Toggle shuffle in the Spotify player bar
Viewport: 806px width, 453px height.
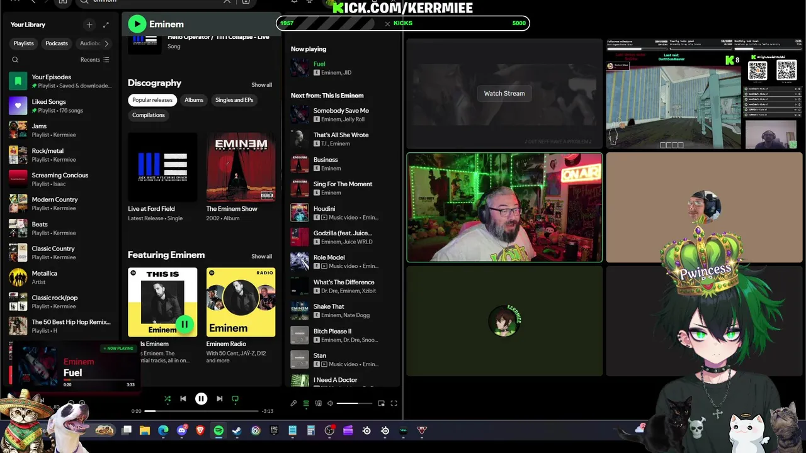(x=167, y=399)
